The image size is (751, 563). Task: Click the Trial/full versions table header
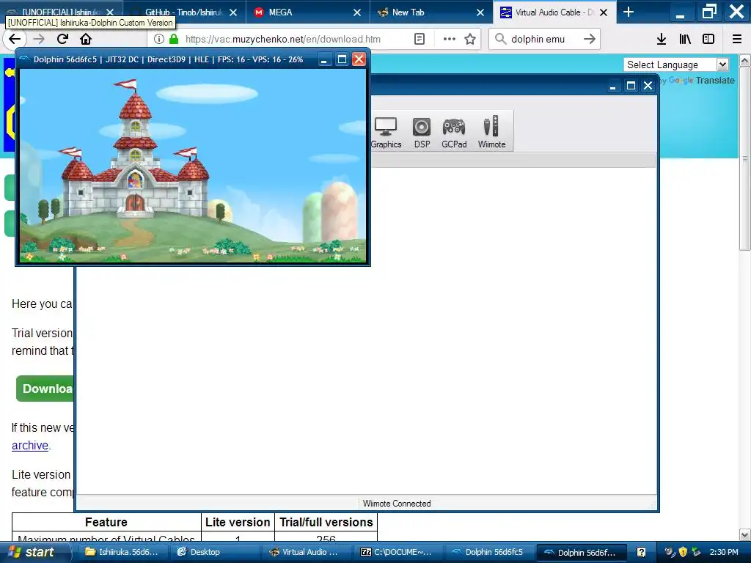(326, 522)
